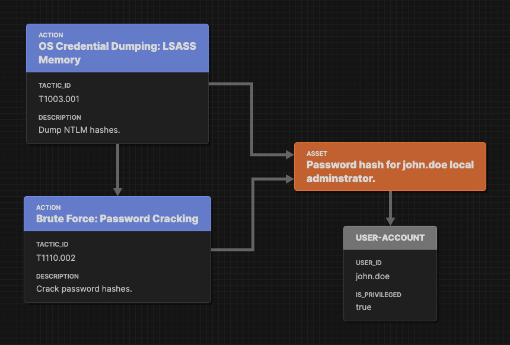Screen dimensions: 510x345
Task: Click the DESCRIPTION label in Brute Force node
Action: tap(58, 276)
